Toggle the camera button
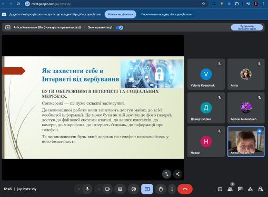This screenshot has width=268, height=197. tap(107, 189)
